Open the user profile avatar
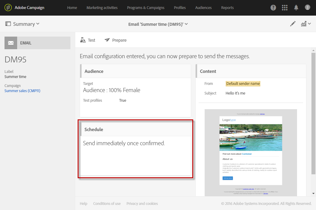The image size is (316, 210). (x=307, y=7)
